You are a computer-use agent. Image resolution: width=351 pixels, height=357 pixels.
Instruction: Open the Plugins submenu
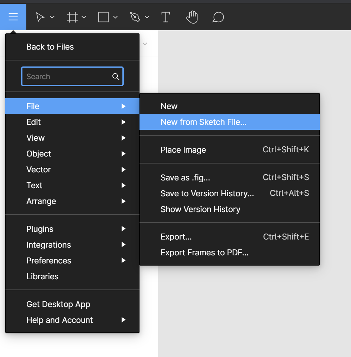[x=72, y=229]
